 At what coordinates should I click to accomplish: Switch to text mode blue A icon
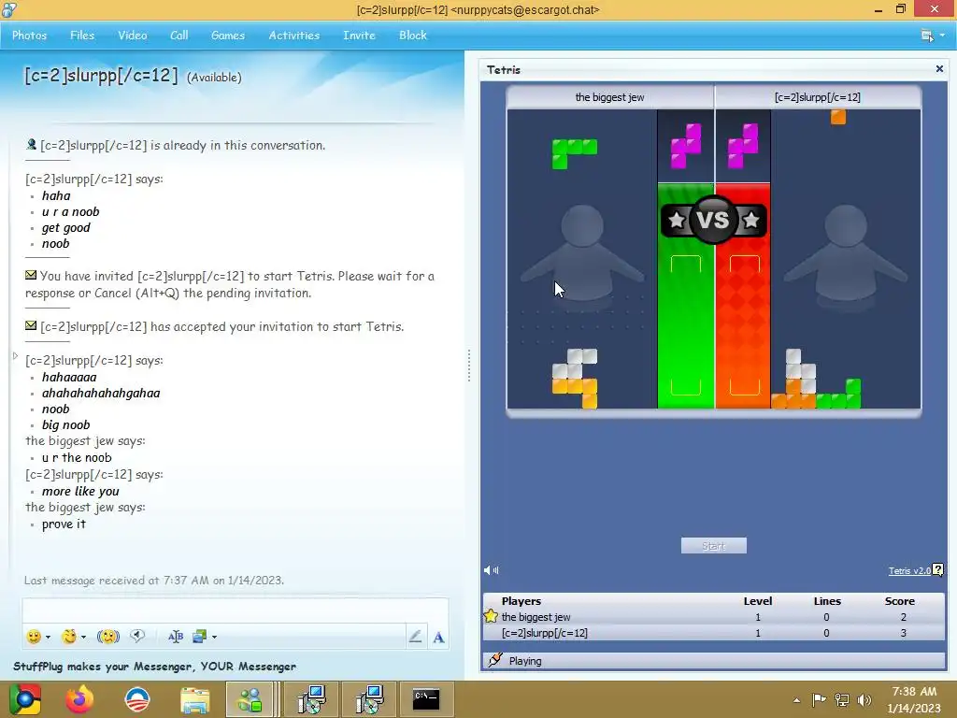coord(438,638)
